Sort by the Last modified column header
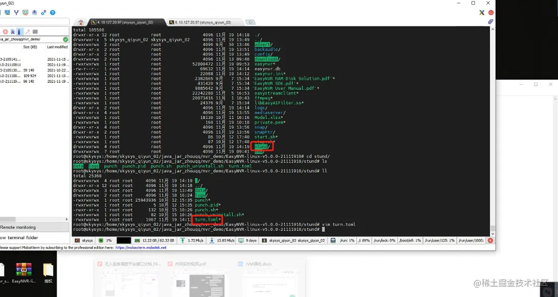This screenshot has width=558, height=297. [57, 47]
